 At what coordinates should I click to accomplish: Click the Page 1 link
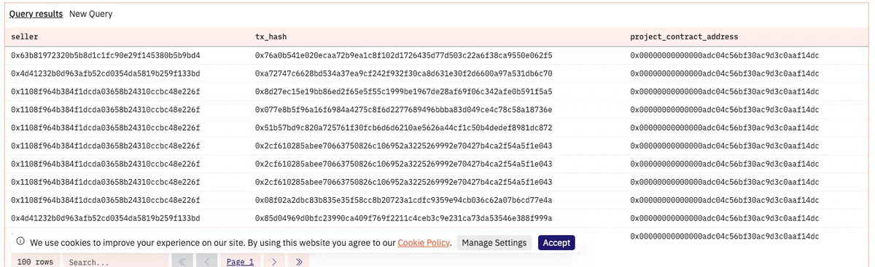(x=241, y=262)
